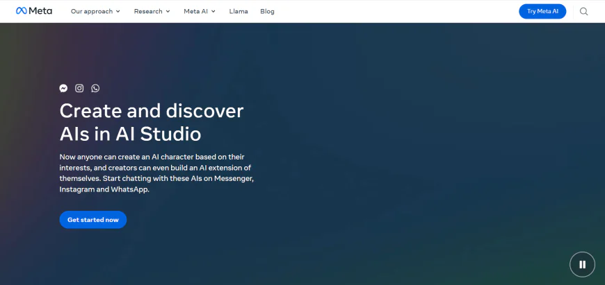
Task: Open the search magnifier icon
Action: (583, 12)
